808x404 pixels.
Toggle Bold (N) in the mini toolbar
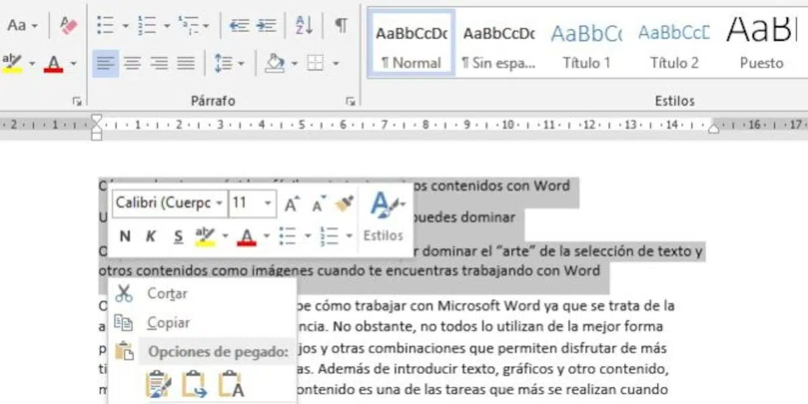tap(125, 236)
